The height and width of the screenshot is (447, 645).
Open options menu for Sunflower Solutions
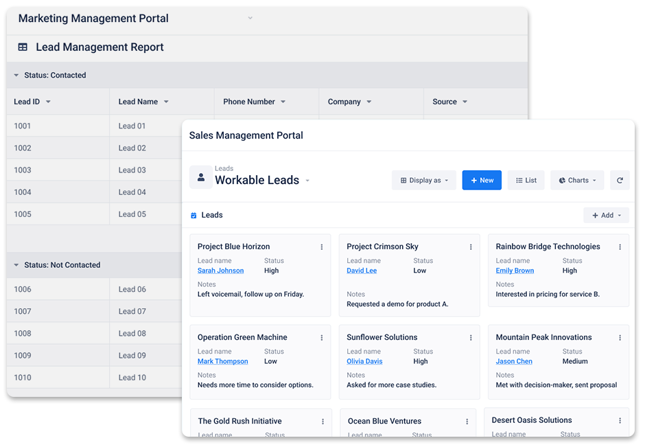coord(471,338)
